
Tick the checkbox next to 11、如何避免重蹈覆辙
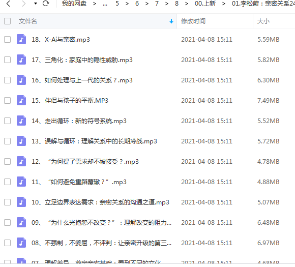coord(7,182)
